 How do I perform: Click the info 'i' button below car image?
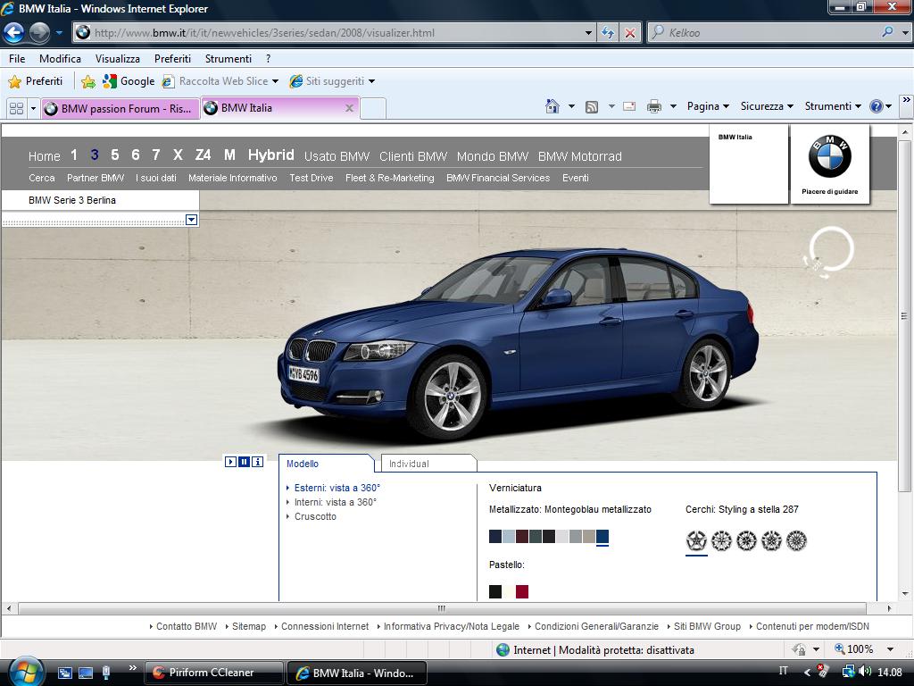258,462
